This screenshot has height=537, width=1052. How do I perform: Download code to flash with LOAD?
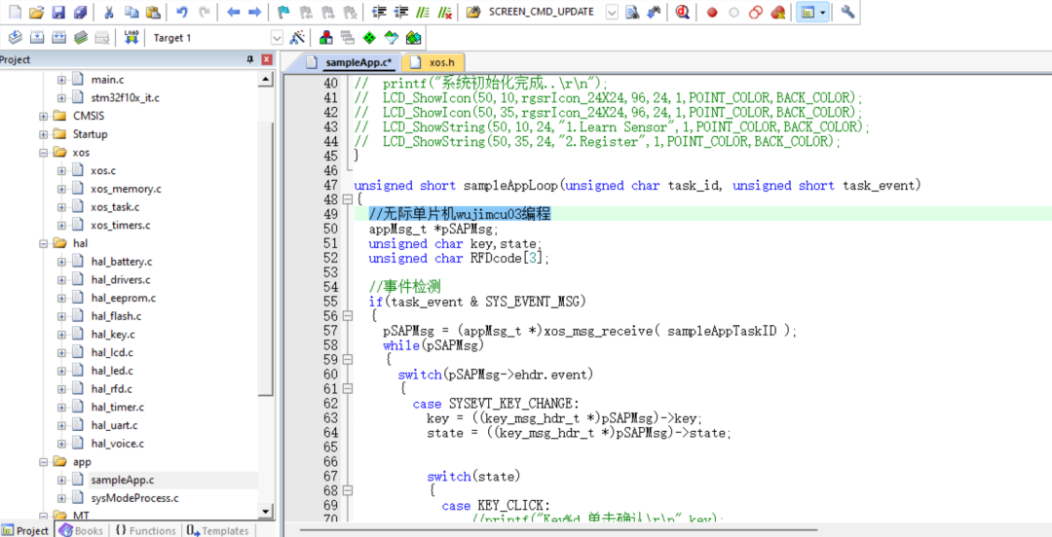click(x=131, y=38)
